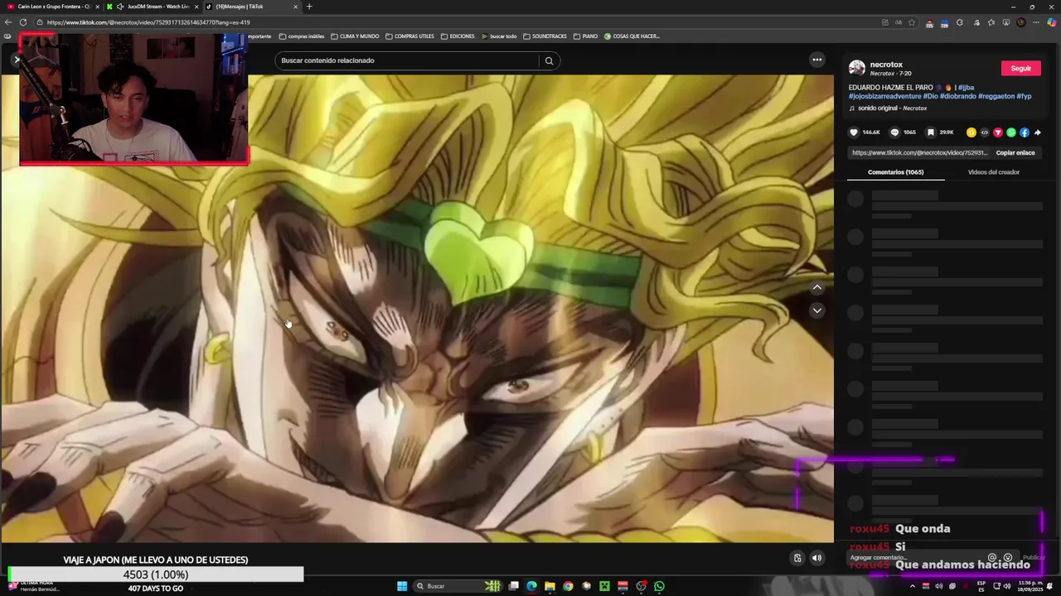
Task: Follow necrotox with the Seguir button
Action: tap(1021, 68)
